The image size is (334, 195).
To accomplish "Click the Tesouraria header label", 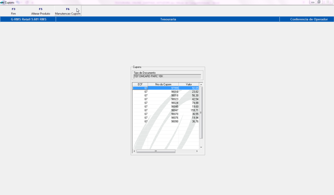I will point(168,19).
